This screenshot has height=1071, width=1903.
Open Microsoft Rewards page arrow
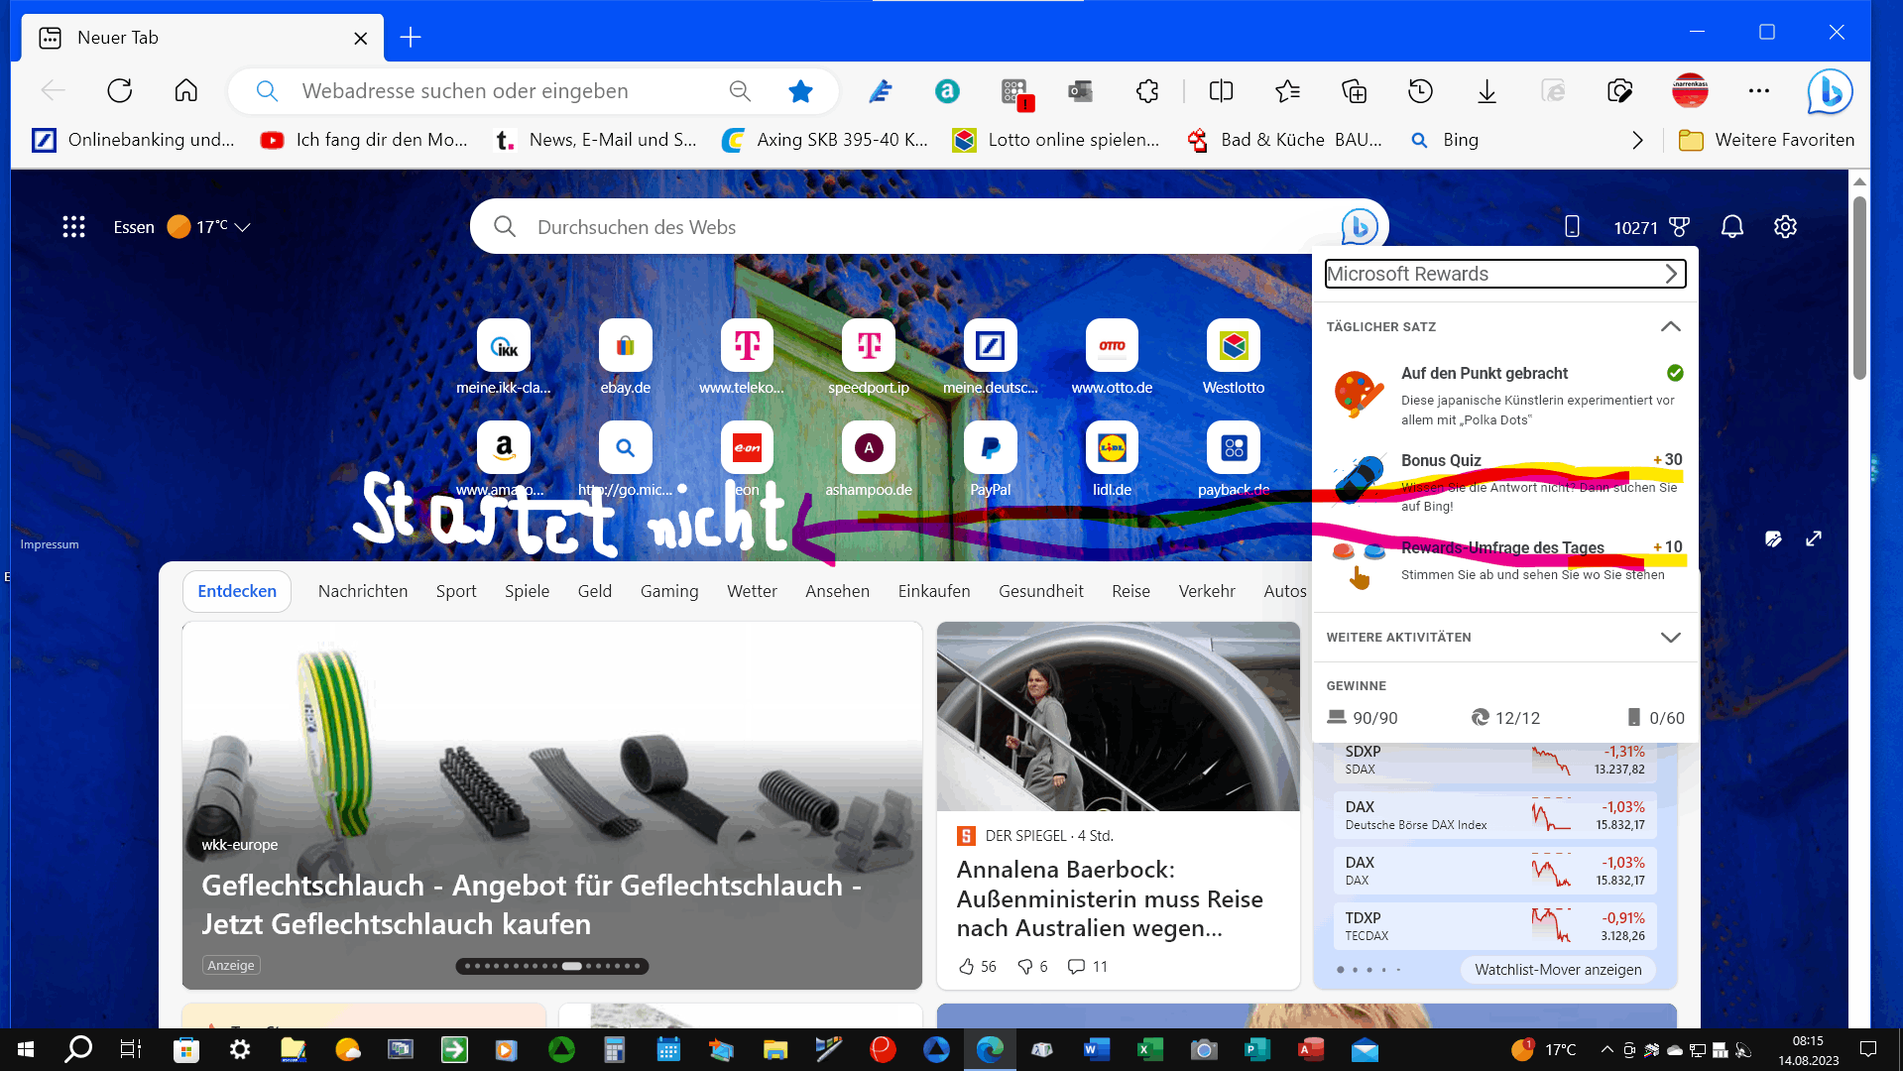tap(1671, 274)
